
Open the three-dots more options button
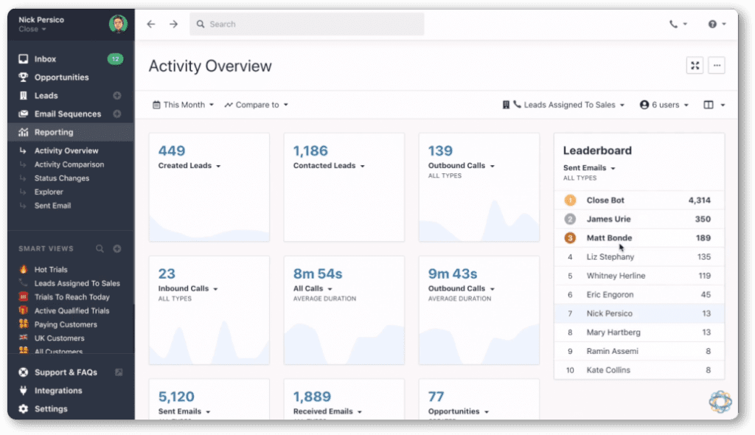(717, 66)
